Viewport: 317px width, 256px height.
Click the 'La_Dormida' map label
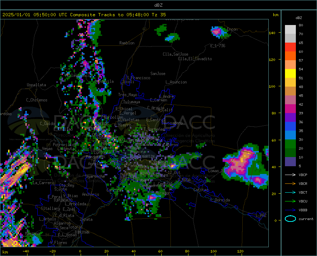tap(220, 200)
